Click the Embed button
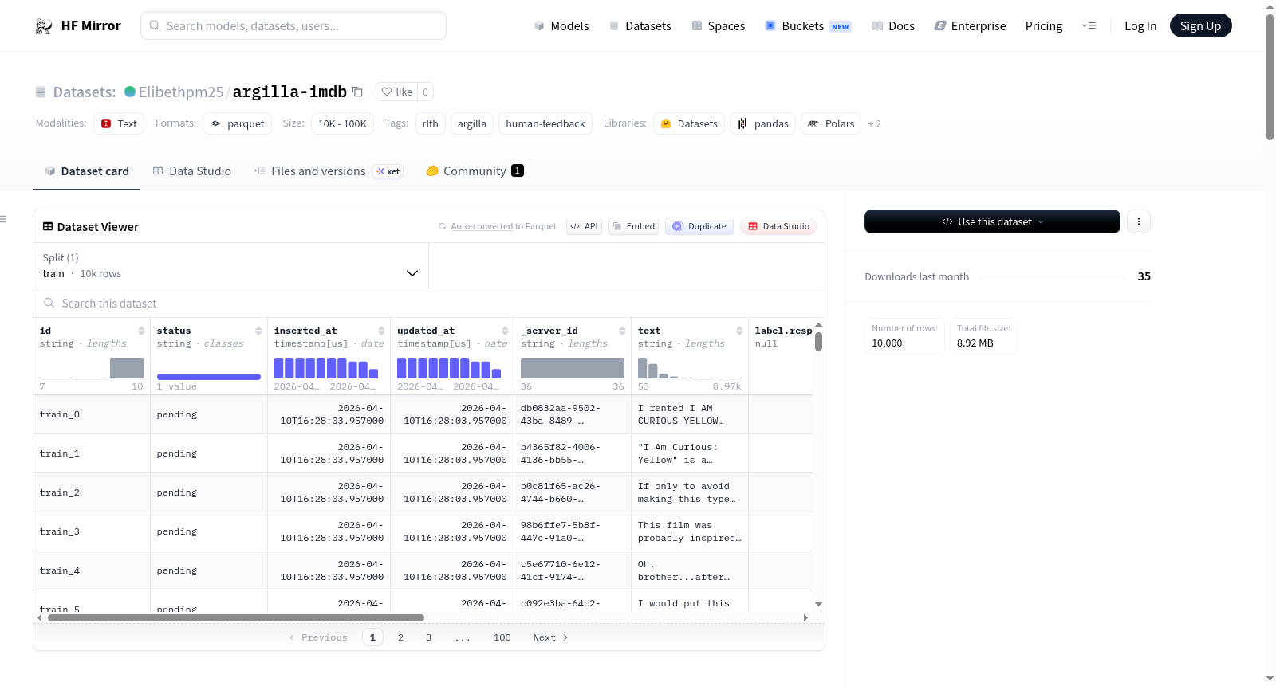Viewport: 1276px width, 686px height. tap(634, 226)
